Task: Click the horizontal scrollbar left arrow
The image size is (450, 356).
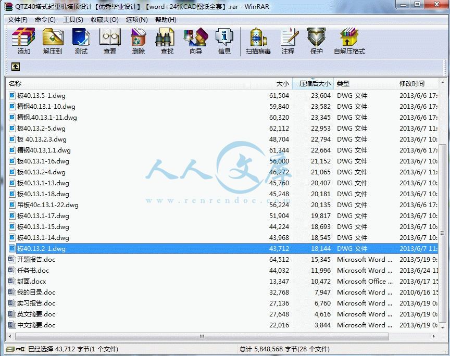Action: (10, 336)
